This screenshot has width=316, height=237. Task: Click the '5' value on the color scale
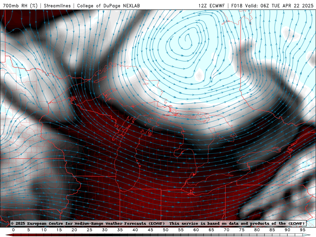[28, 230]
